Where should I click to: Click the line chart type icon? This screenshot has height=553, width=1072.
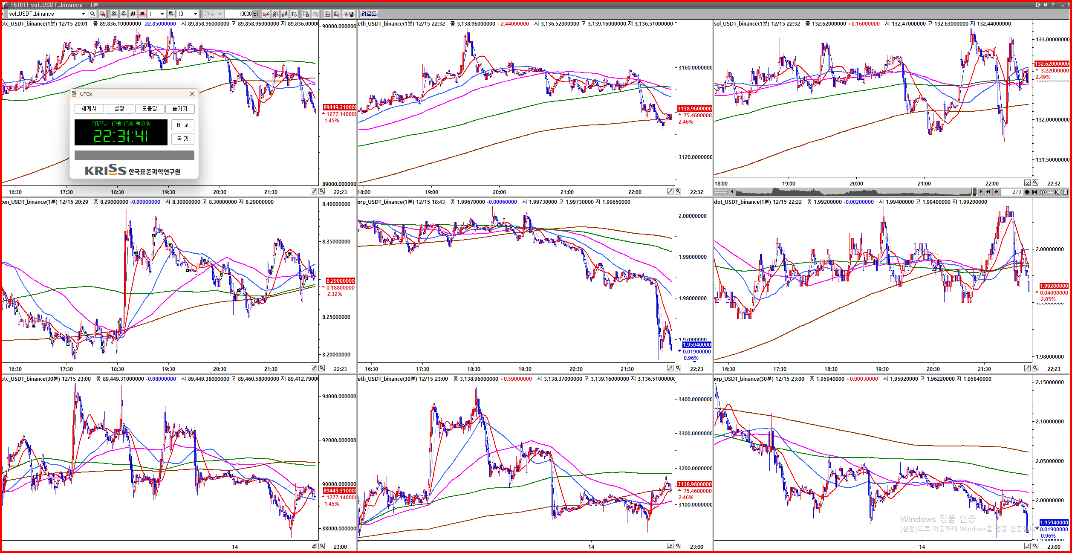pyautogui.click(x=266, y=14)
